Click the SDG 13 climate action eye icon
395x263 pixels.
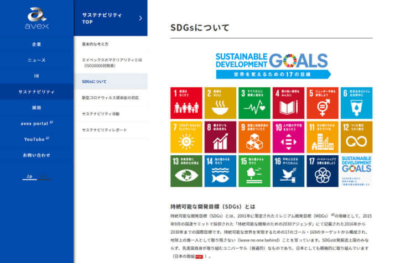click(x=186, y=171)
